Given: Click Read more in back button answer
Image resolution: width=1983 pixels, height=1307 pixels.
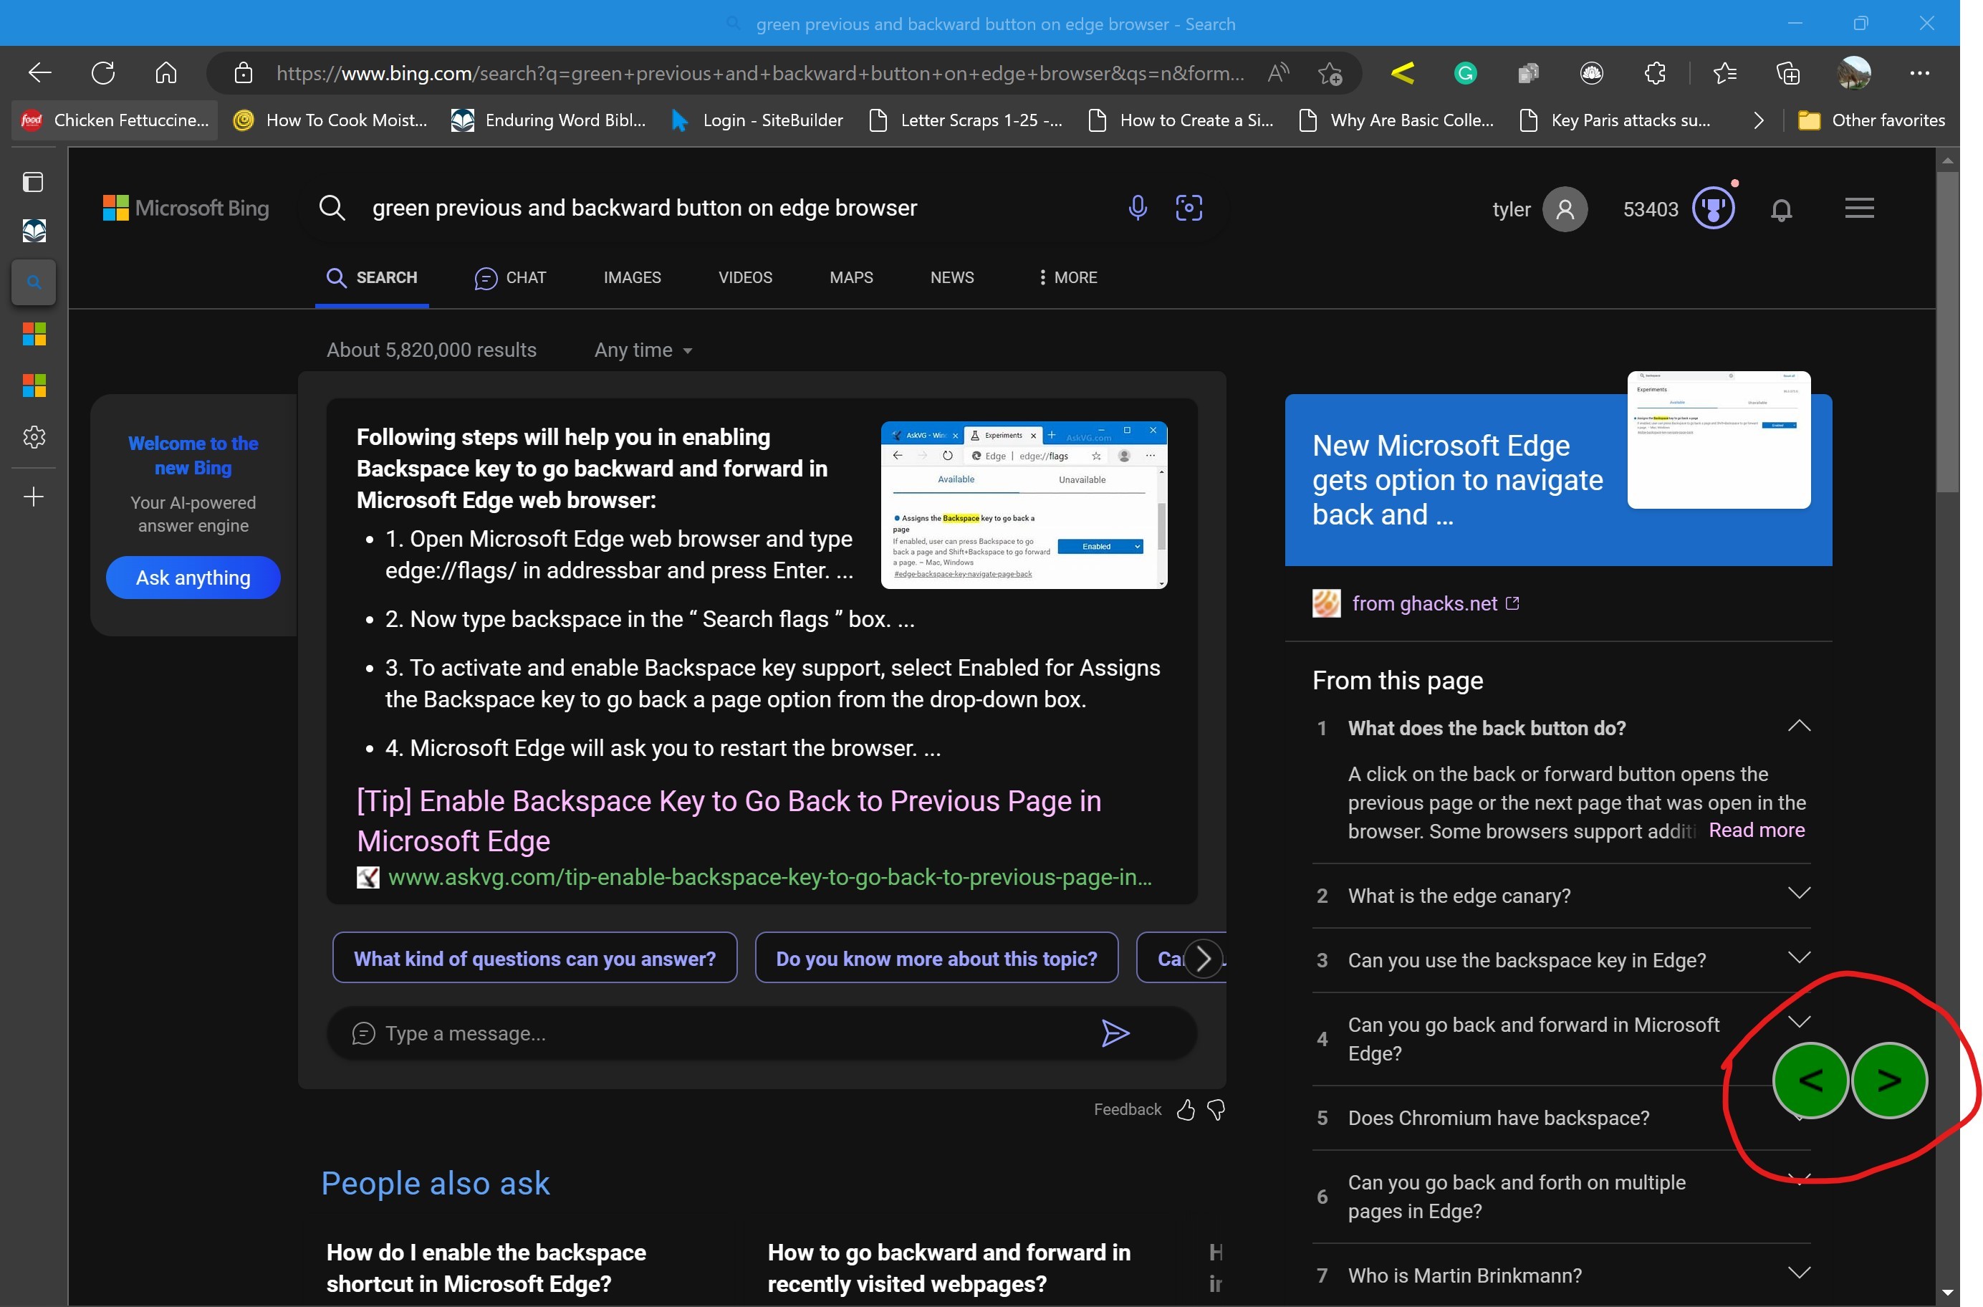Looking at the screenshot, I should point(1757,830).
